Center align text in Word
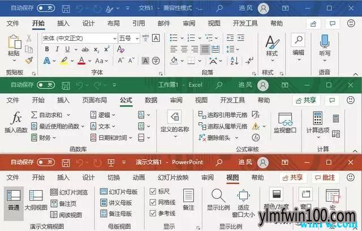Image resolution: width=362 pixels, height=231 pixels. (x=184, y=49)
